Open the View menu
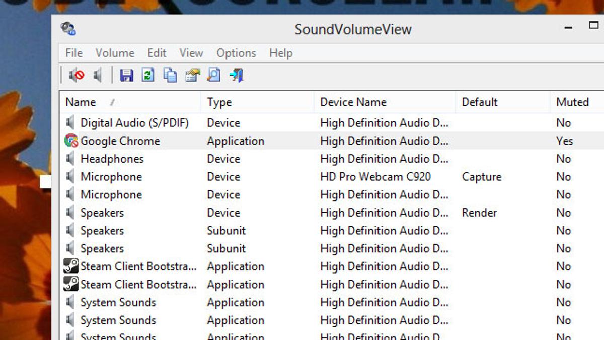Viewport: 604px width, 340px height. click(191, 53)
